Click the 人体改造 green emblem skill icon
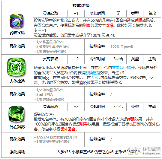 pyautogui.click(x=16, y=67)
